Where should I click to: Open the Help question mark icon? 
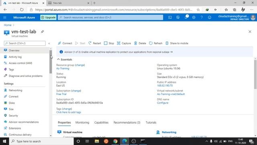[x=202, y=17]
